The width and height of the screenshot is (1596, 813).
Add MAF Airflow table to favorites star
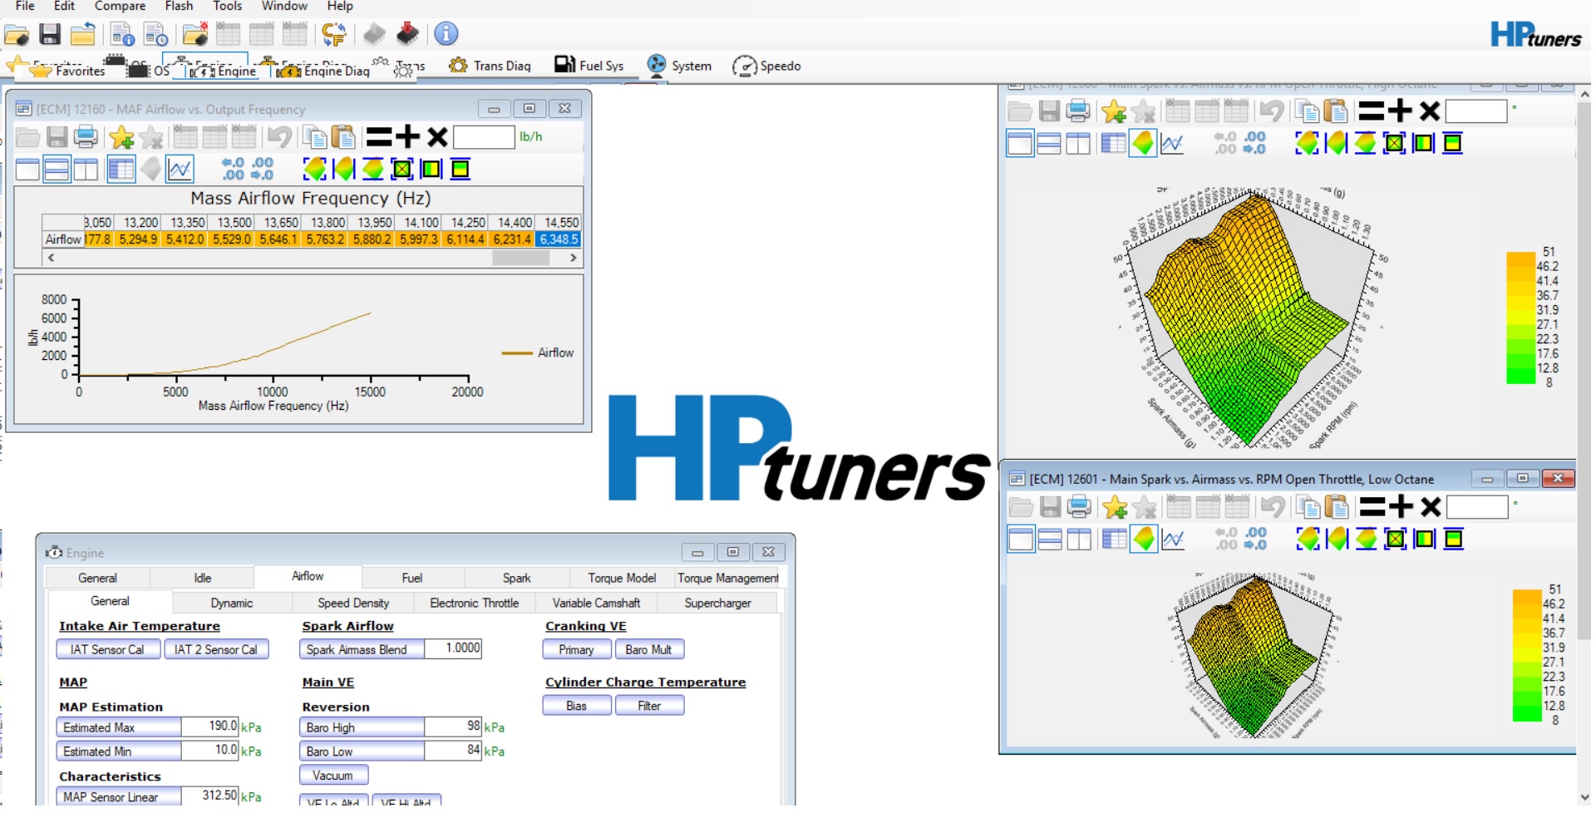click(x=121, y=137)
